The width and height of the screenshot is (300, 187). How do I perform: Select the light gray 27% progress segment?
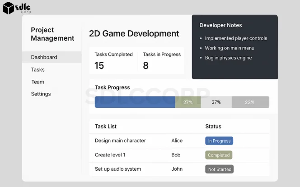(216, 102)
